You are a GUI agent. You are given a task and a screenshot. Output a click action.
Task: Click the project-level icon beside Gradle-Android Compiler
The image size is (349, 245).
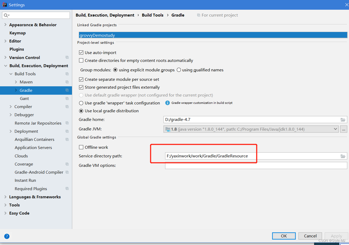pyautogui.click(x=67, y=172)
